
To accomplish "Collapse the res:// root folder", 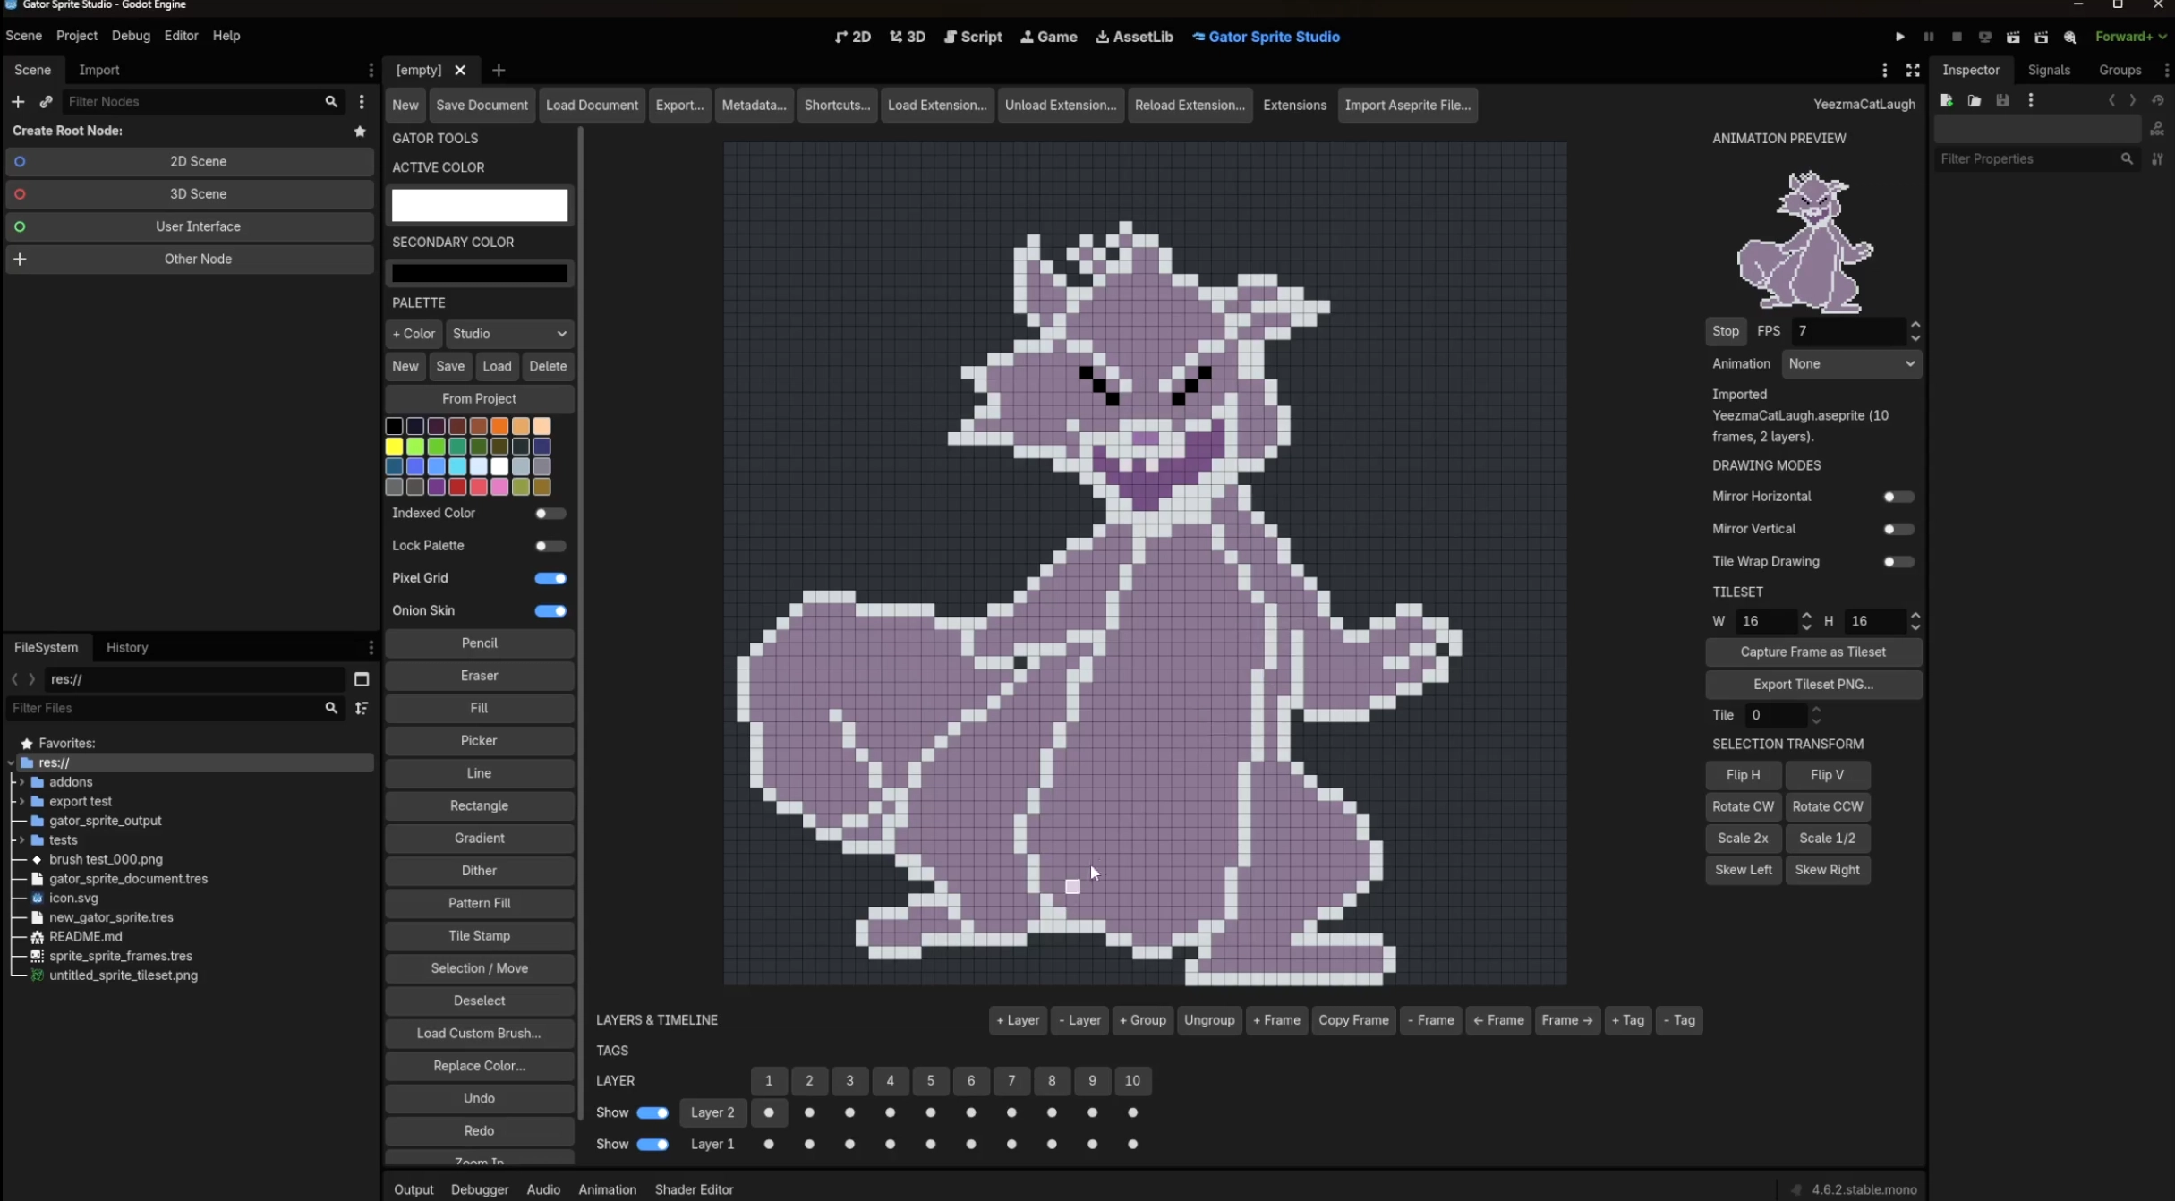I will coord(11,763).
